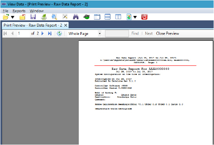
Task: Click the binoculars search icon
Action: pyautogui.click(x=76, y=17)
